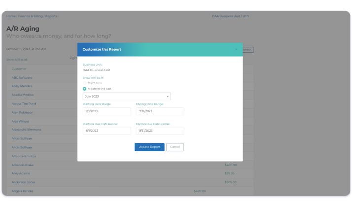Image resolution: width=352 pixels, height=208 pixels.
Task: Open ABC Software customer row
Action: click(22, 78)
